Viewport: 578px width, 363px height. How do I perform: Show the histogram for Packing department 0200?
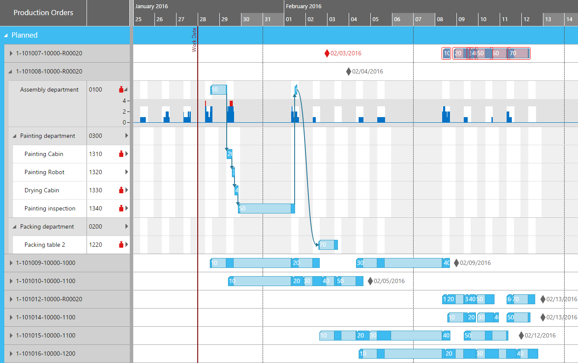coord(126,226)
